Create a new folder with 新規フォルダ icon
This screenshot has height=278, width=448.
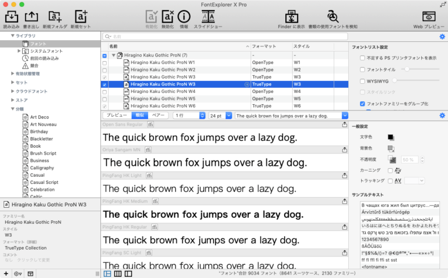coord(55,17)
